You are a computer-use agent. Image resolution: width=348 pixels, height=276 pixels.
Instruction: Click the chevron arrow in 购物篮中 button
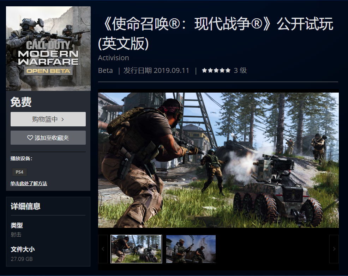[x=62, y=119]
